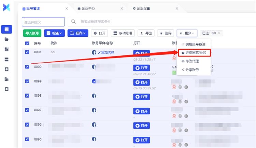Image resolution: width=256 pixels, height=148 pixels.
Task: Uncheck row 8898 checkbox
Action: [x=27, y=96]
